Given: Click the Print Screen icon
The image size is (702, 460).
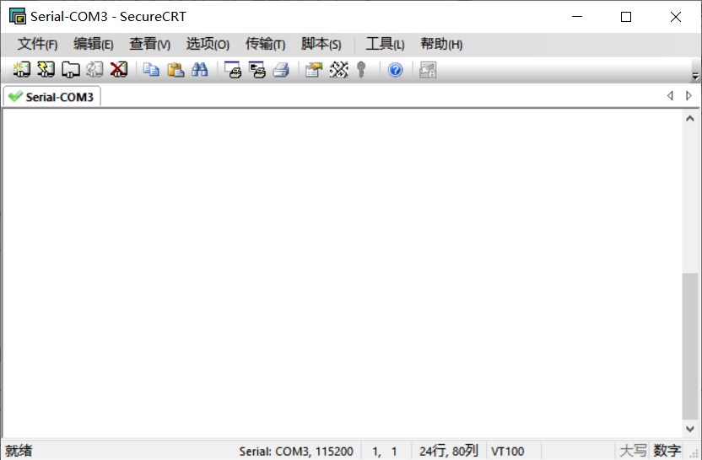Looking at the screenshot, I should pos(233,70).
